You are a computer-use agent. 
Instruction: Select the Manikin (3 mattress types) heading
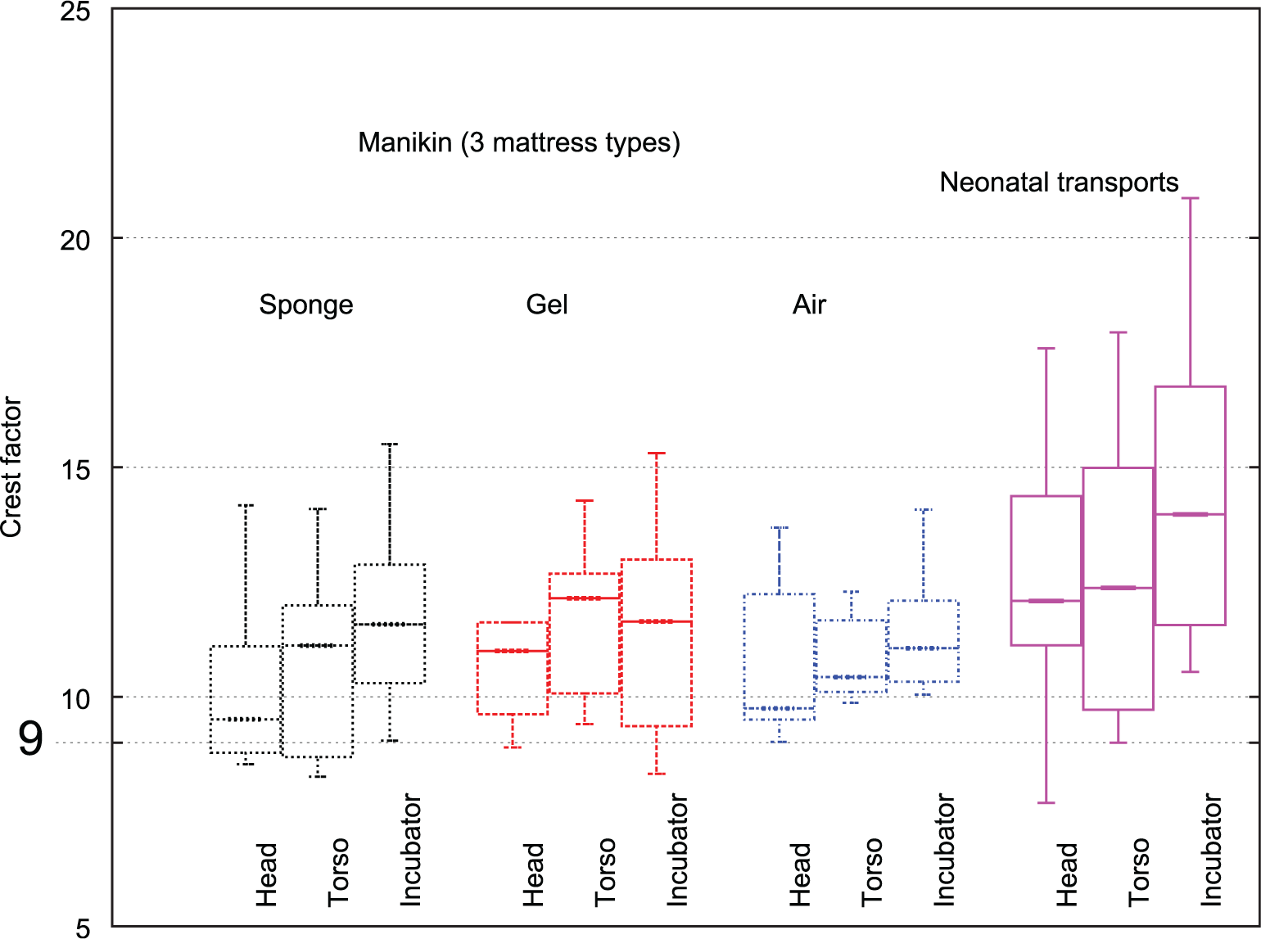(519, 142)
